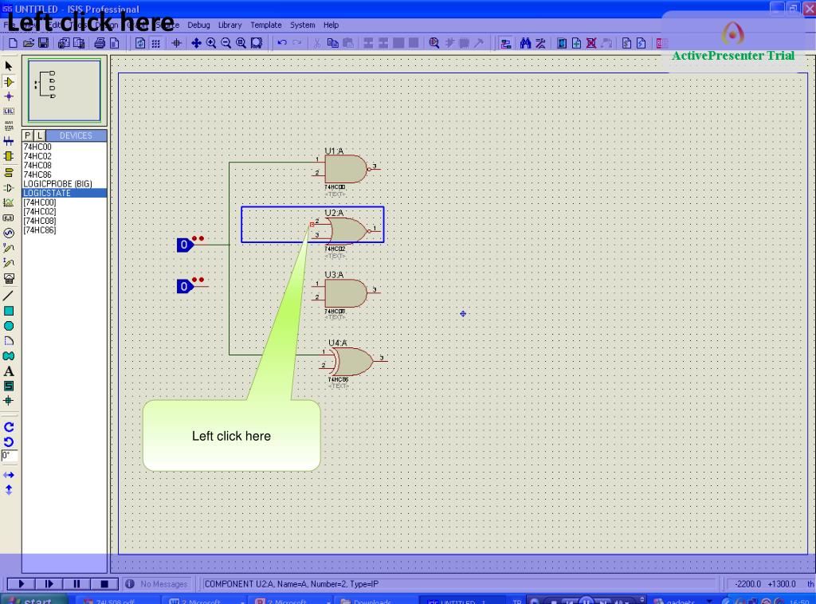Select the Graph mode tool
Viewport: 816px width, 604px height.
pyautogui.click(x=8, y=203)
